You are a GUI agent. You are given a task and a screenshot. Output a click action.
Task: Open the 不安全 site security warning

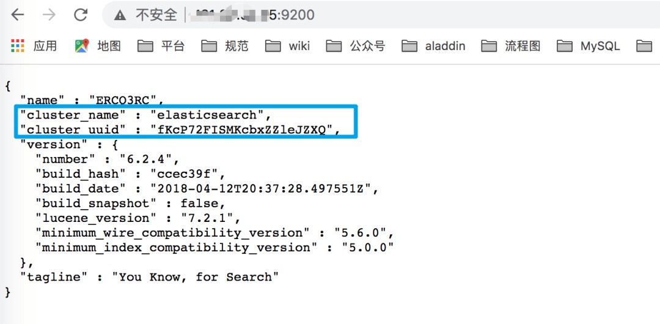click(x=147, y=15)
